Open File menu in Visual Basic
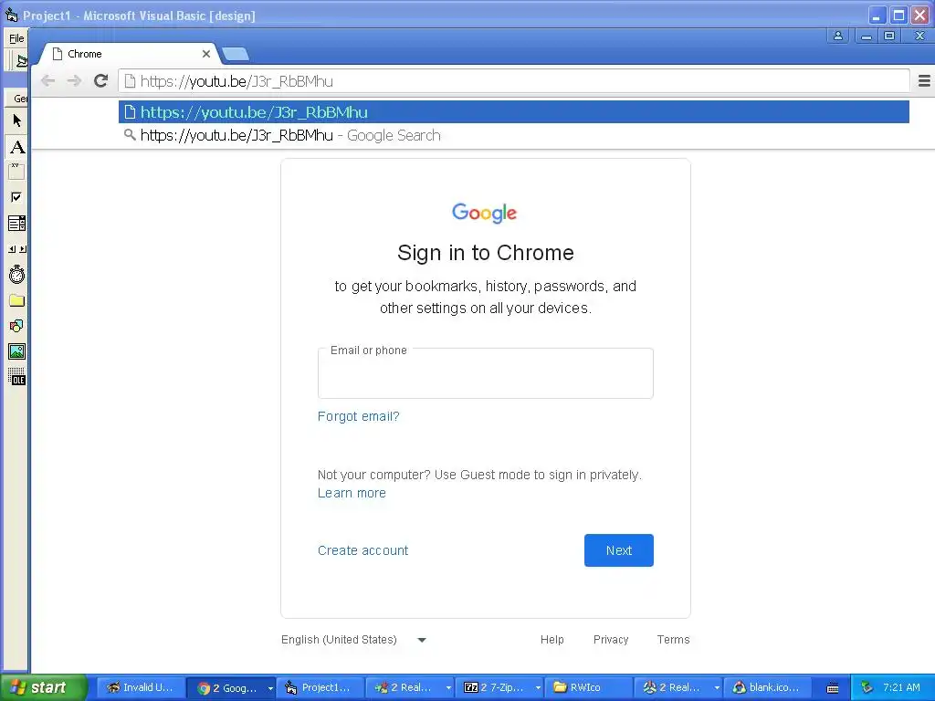 pyautogui.click(x=16, y=38)
